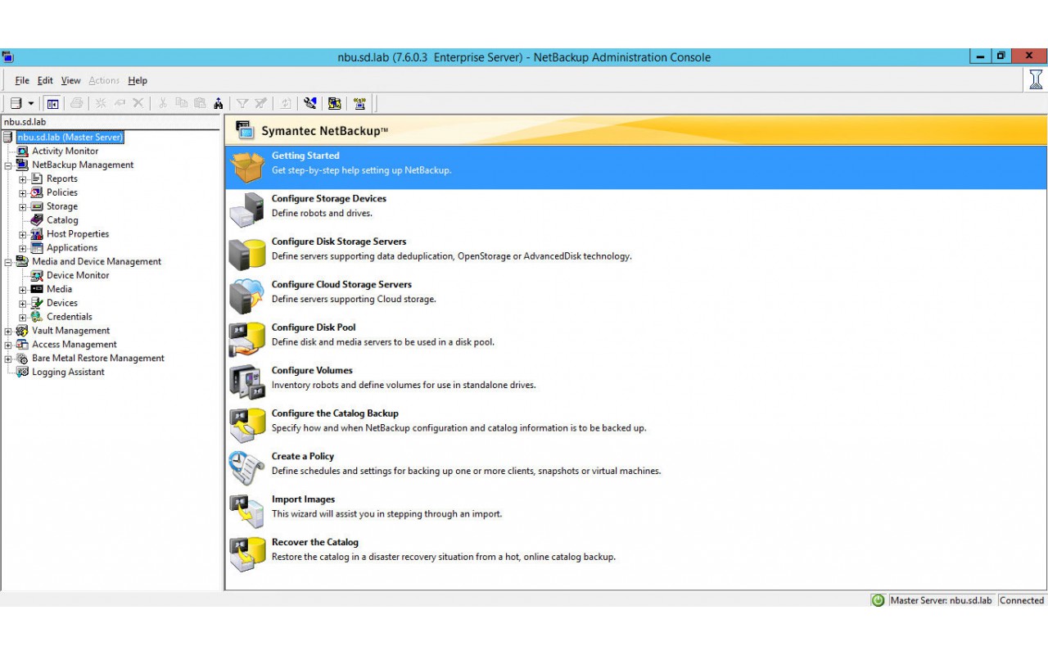Click the Configure Cloud Storage Servers icon
This screenshot has height=655, width=1048.
point(247,296)
